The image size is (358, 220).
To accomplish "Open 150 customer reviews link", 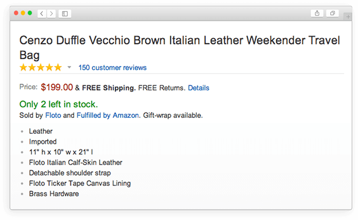I will point(113,67).
